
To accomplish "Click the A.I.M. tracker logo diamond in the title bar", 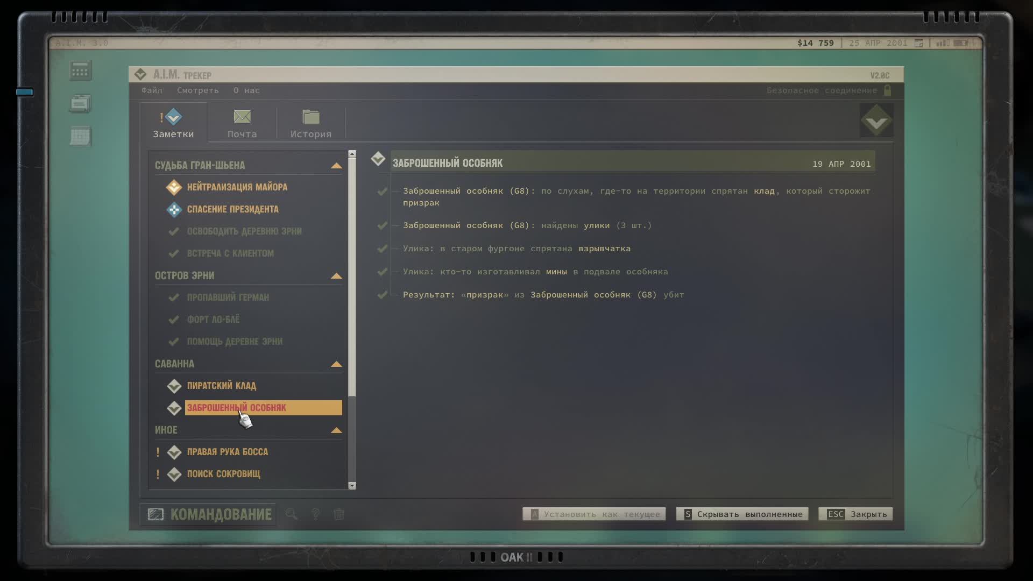I will [x=140, y=74].
